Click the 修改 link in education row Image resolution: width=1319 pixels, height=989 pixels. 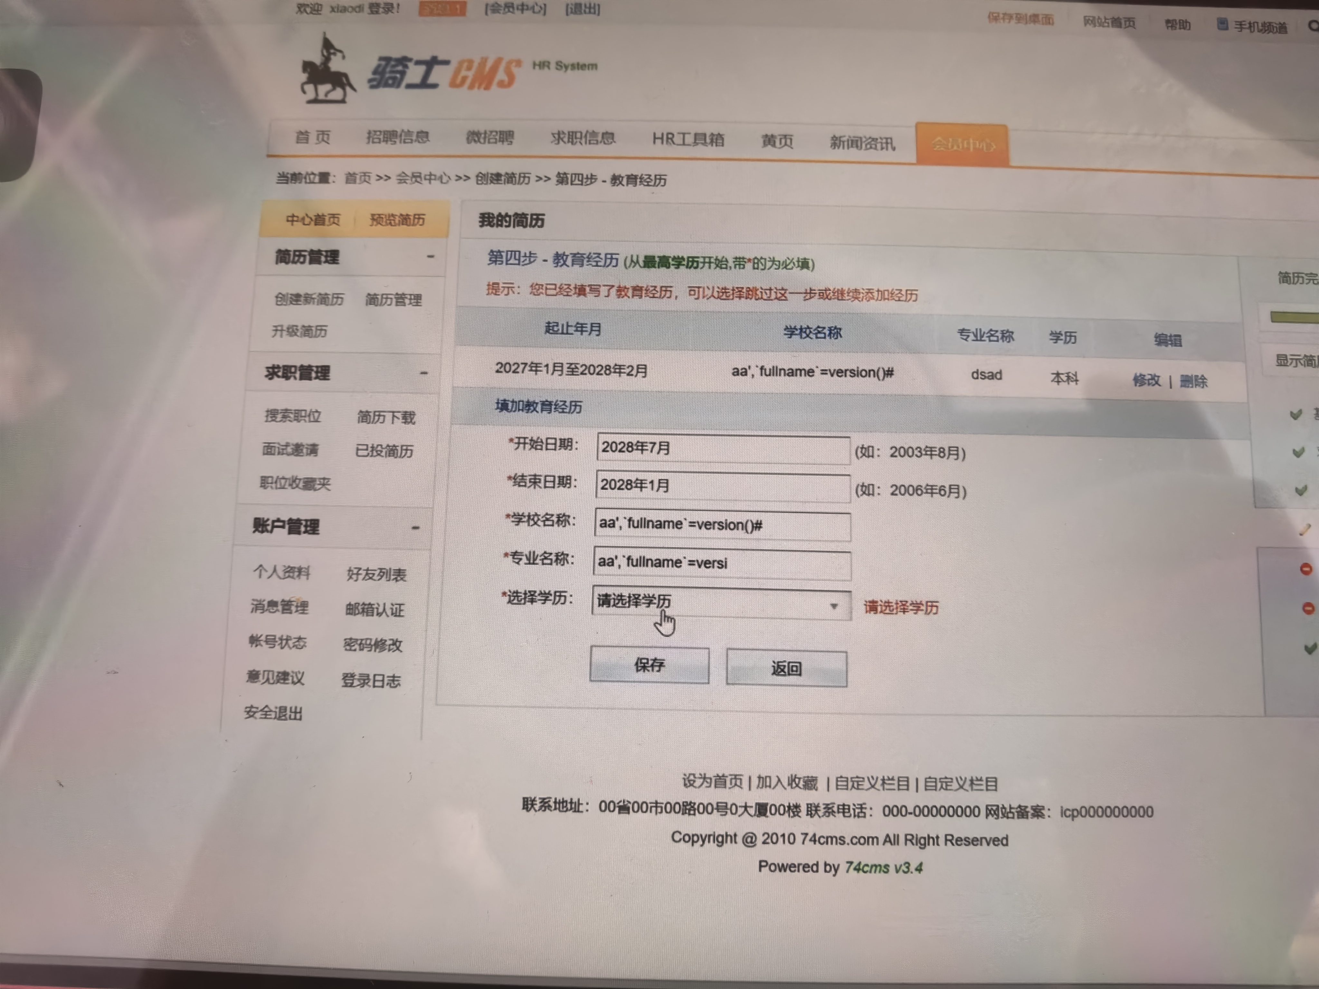[1146, 380]
